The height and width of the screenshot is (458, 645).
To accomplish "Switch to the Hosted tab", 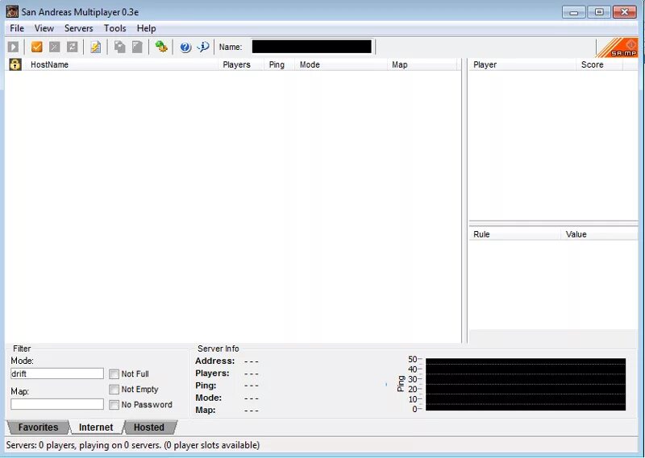I will click(x=149, y=427).
